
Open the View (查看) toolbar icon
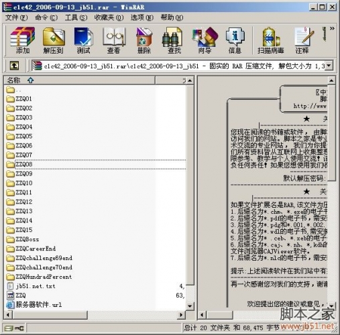(114, 40)
